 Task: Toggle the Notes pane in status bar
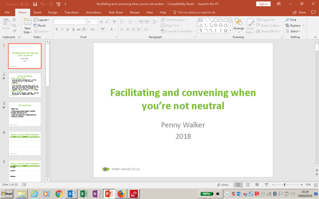point(223,185)
